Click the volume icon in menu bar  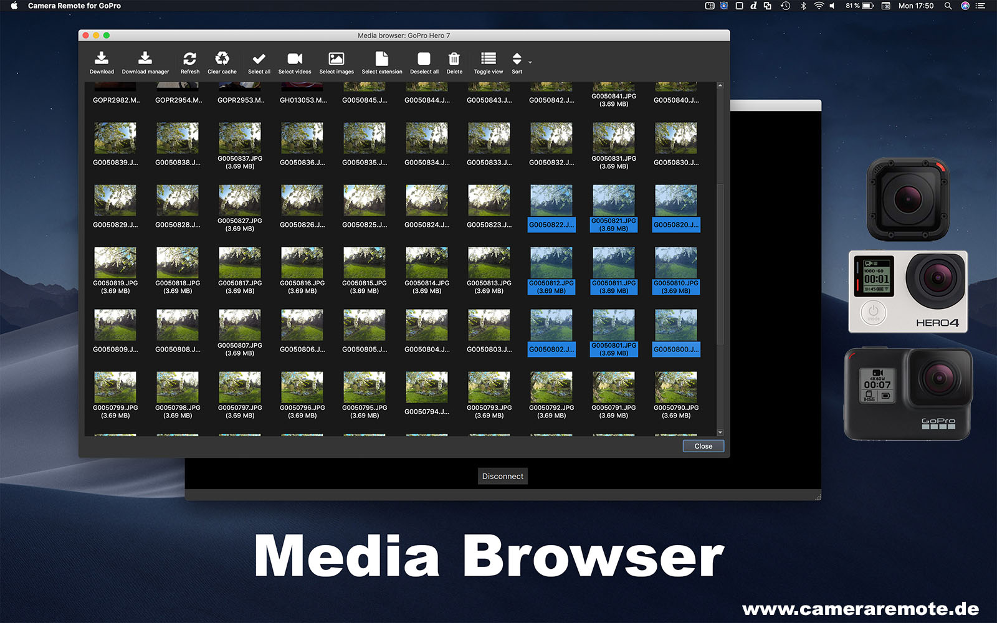[x=832, y=6]
